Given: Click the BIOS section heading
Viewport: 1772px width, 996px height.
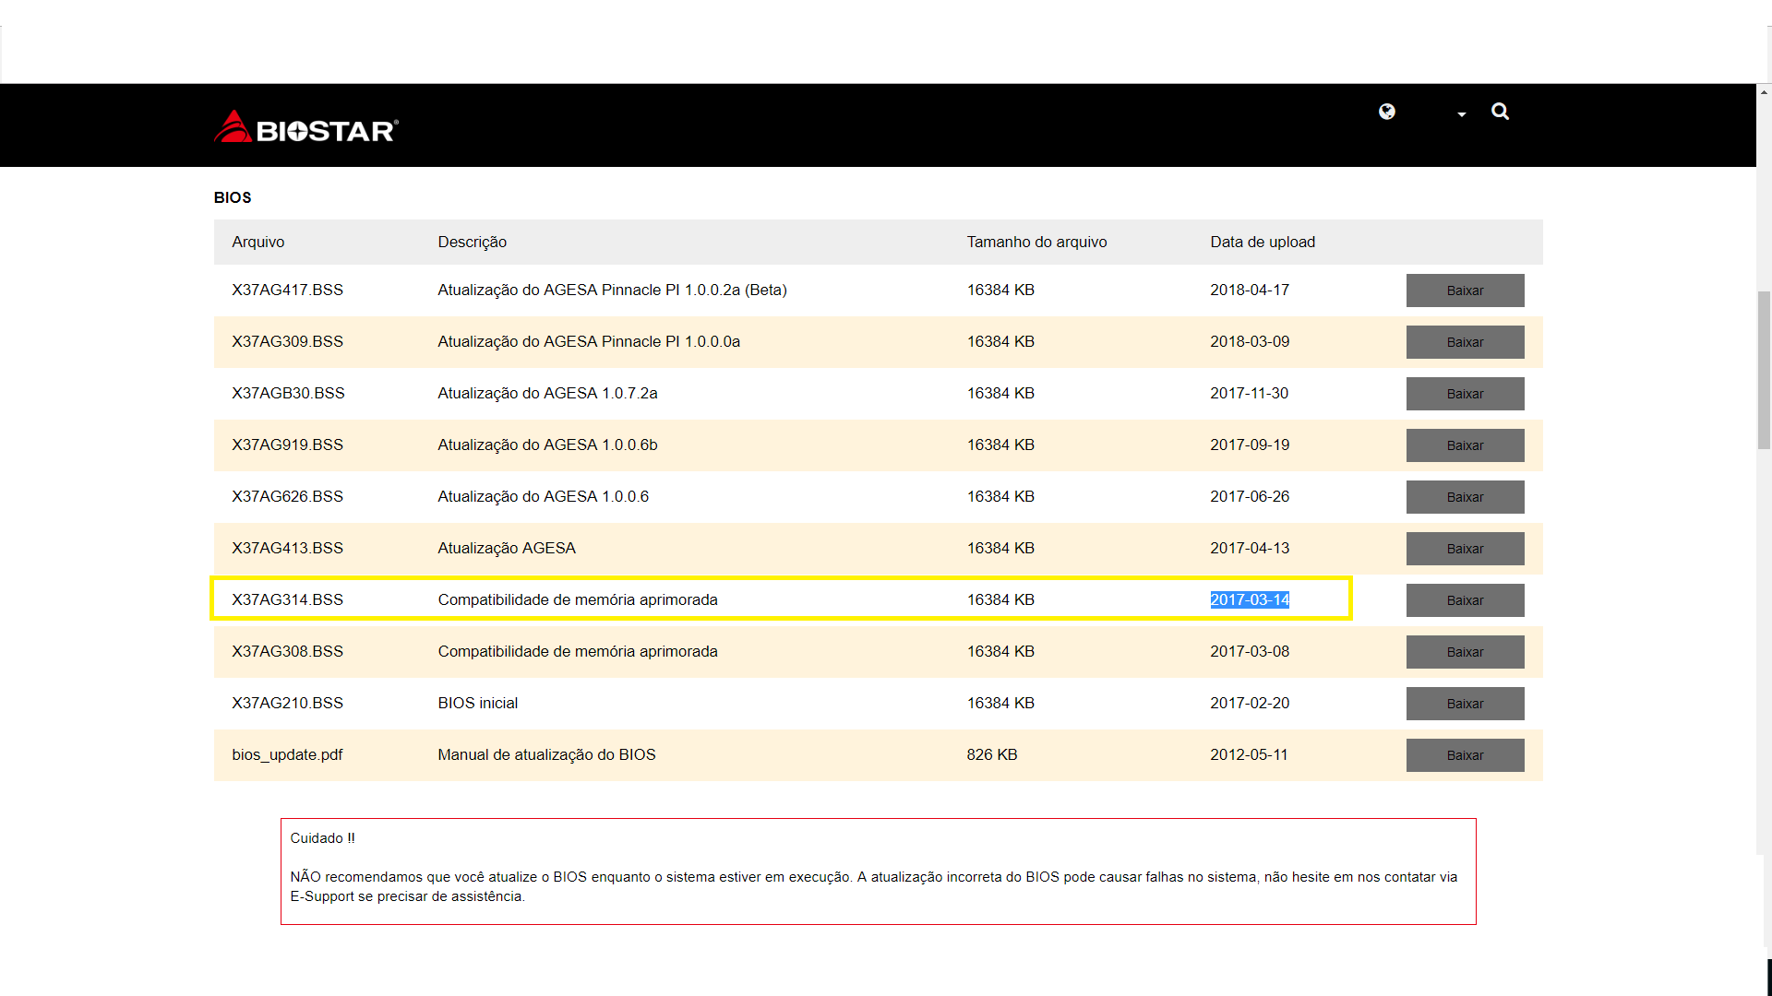Looking at the screenshot, I should coord(233,197).
